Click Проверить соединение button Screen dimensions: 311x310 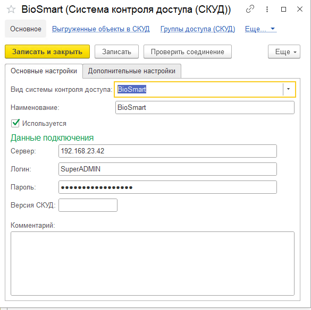coord(188,51)
